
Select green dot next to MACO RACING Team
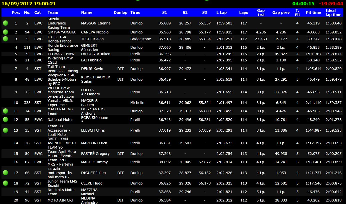pyautogui.click(x=5, y=111)
